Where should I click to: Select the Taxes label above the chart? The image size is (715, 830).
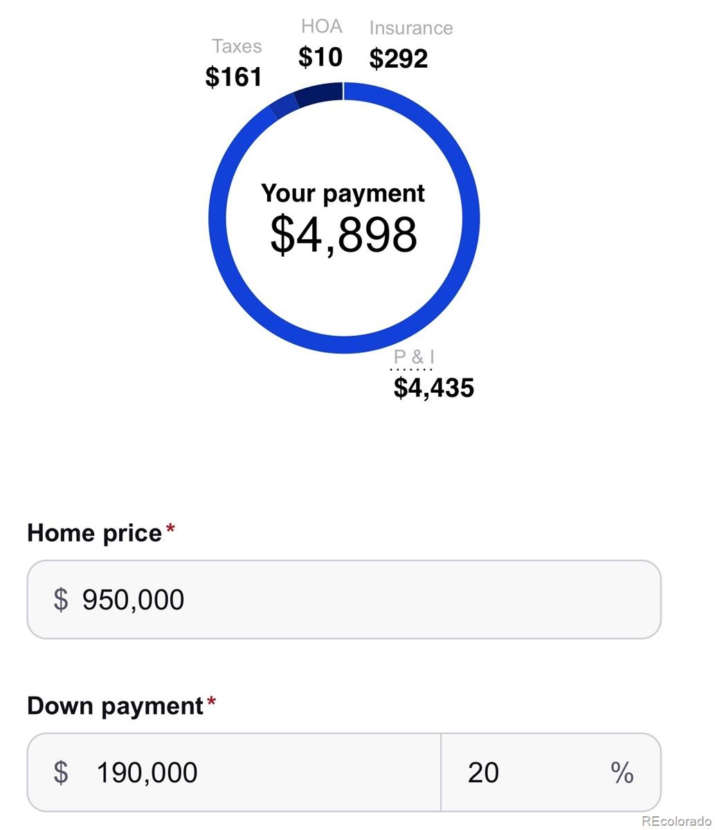point(237,46)
